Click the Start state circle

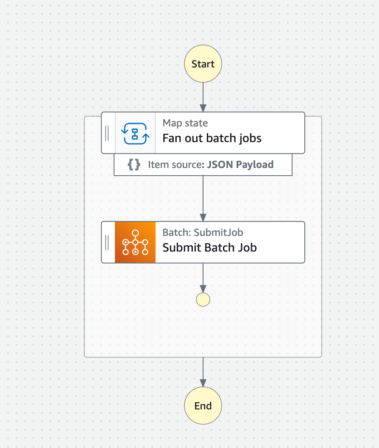pos(203,64)
